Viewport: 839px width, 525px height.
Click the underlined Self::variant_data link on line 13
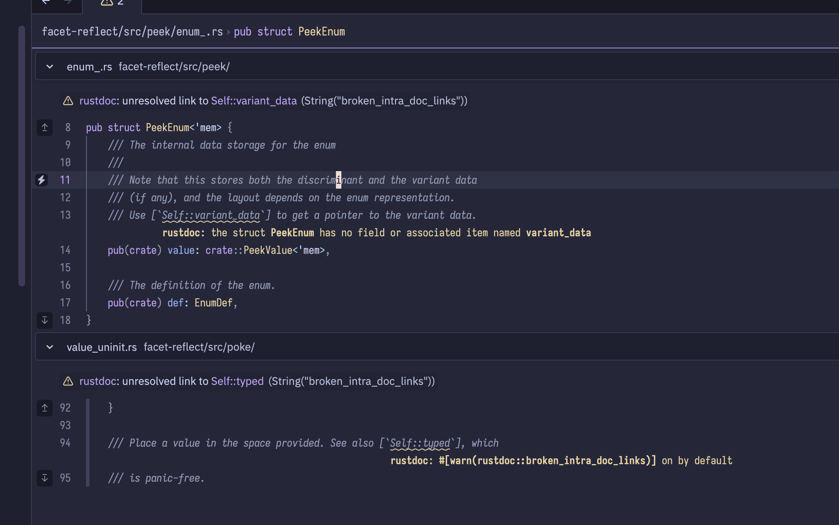[211, 215]
